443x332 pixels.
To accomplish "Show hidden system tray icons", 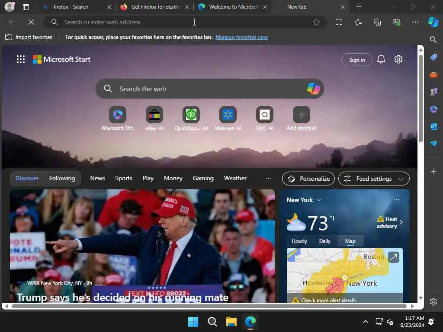I will point(365,322).
